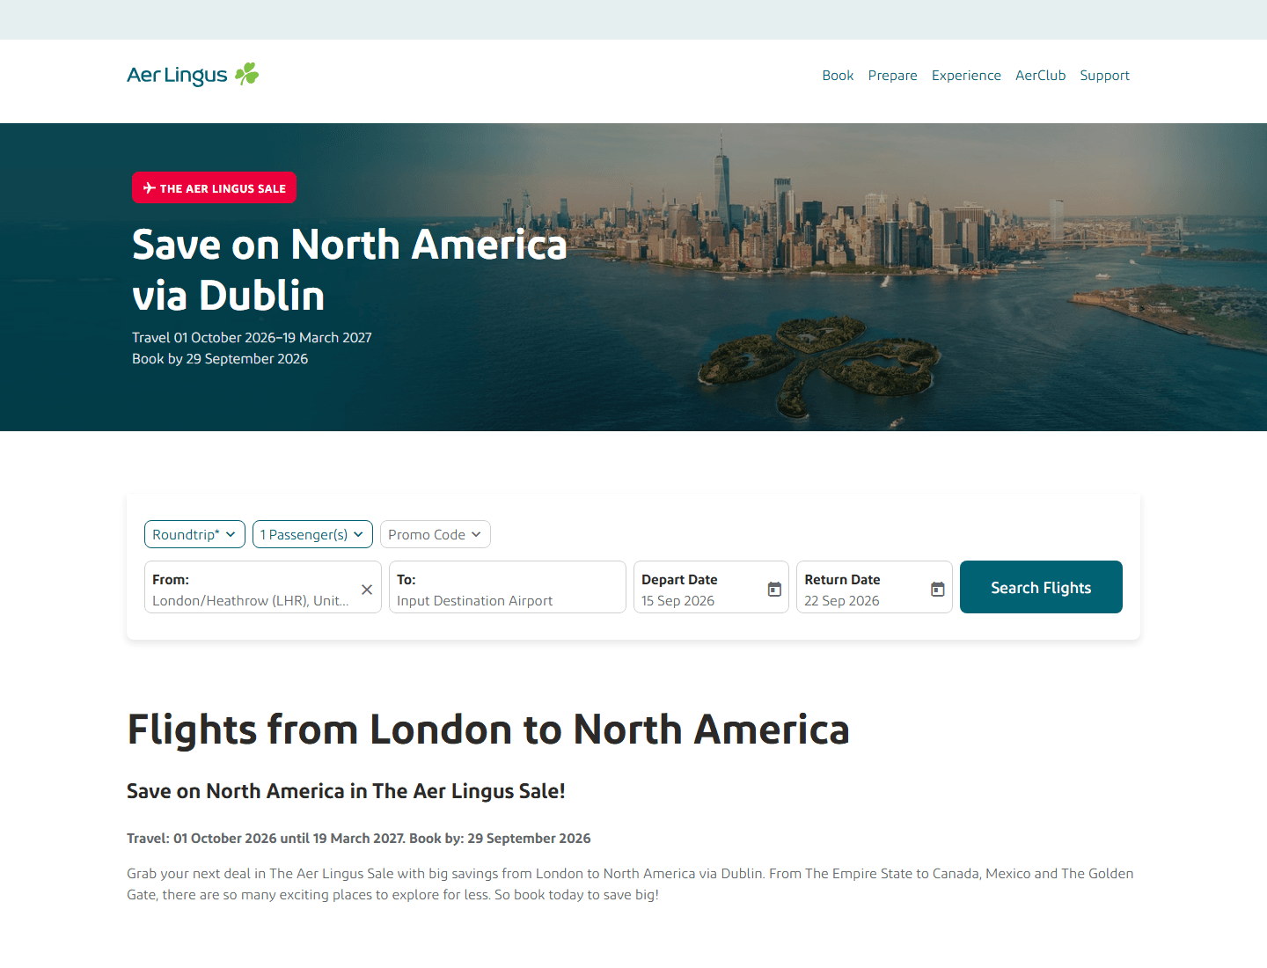Click the Search Flights button
Image resolution: width=1267 pixels, height=968 pixels.
point(1041,587)
